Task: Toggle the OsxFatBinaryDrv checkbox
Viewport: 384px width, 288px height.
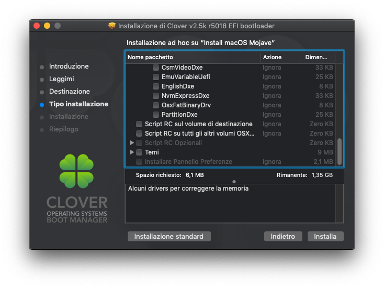Action: click(x=156, y=105)
